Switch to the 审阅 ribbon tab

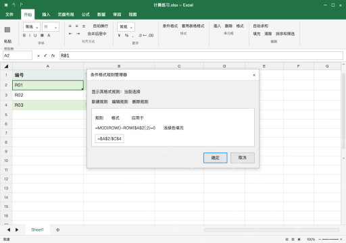pos(117,14)
